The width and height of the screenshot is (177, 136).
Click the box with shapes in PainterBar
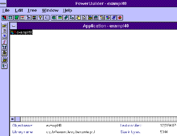5,60
